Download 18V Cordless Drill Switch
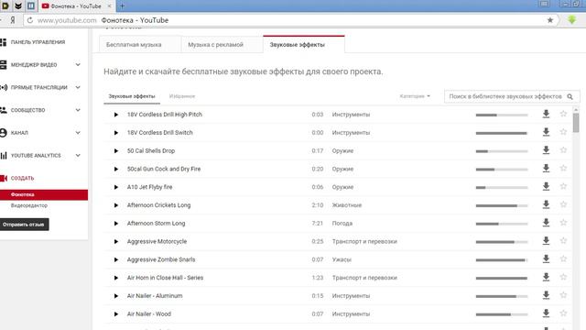Screen dimensions: 586x330 click(546, 132)
